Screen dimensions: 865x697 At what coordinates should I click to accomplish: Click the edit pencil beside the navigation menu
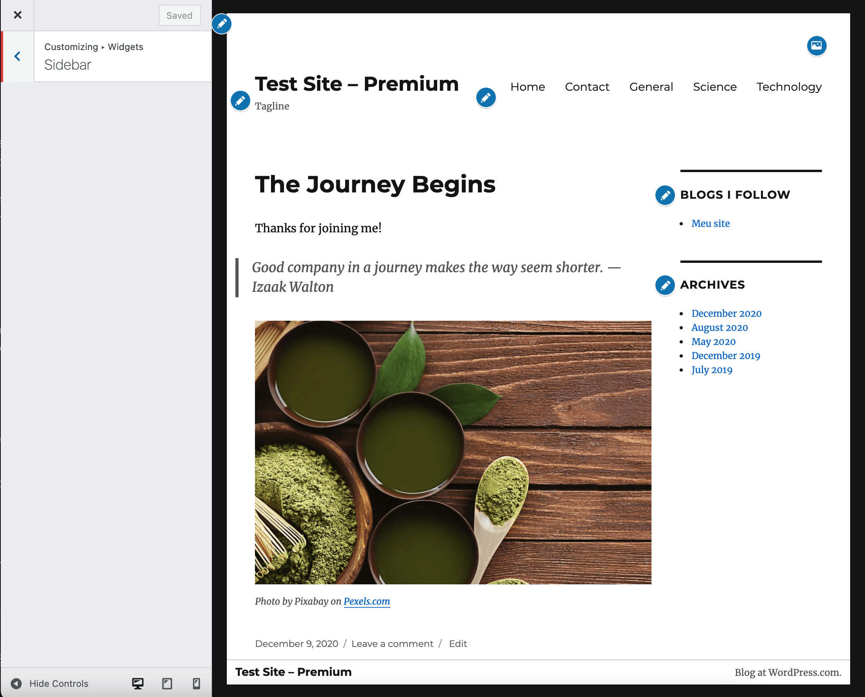486,97
